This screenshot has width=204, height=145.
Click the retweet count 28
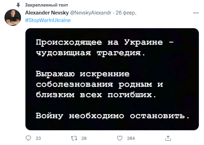84,138
